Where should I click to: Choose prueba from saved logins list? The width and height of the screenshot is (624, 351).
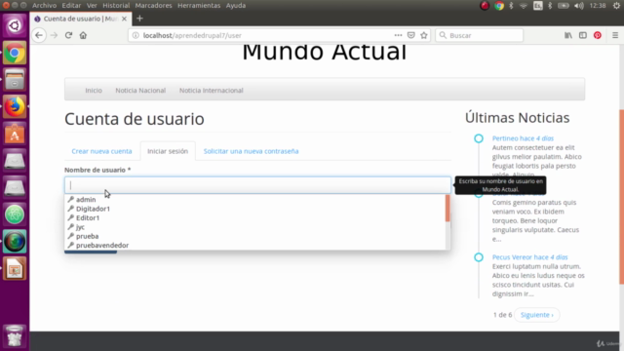tap(254, 236)
